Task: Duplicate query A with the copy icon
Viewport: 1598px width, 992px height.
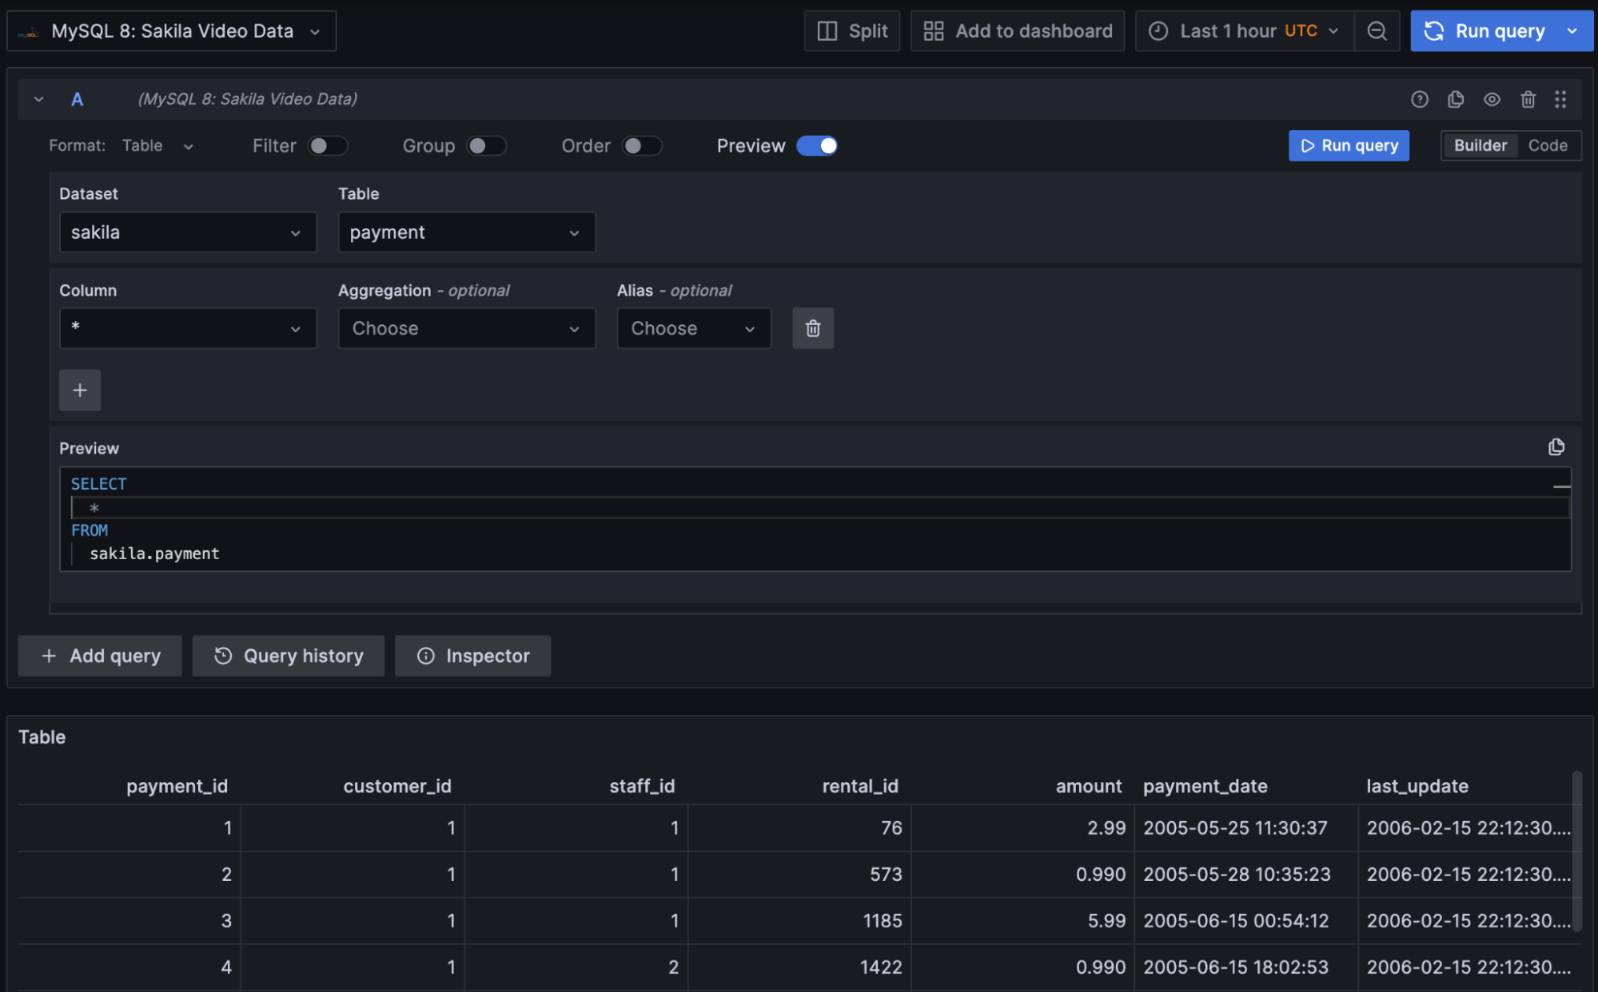Action: (x=1456, y=99)
